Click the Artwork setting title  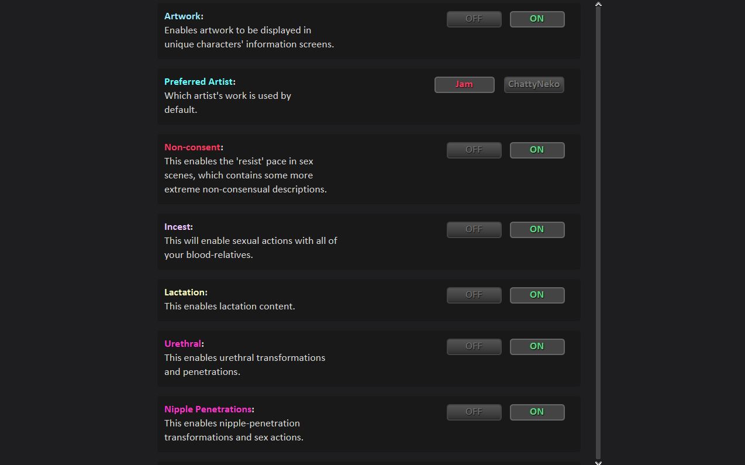coord(184,16)
